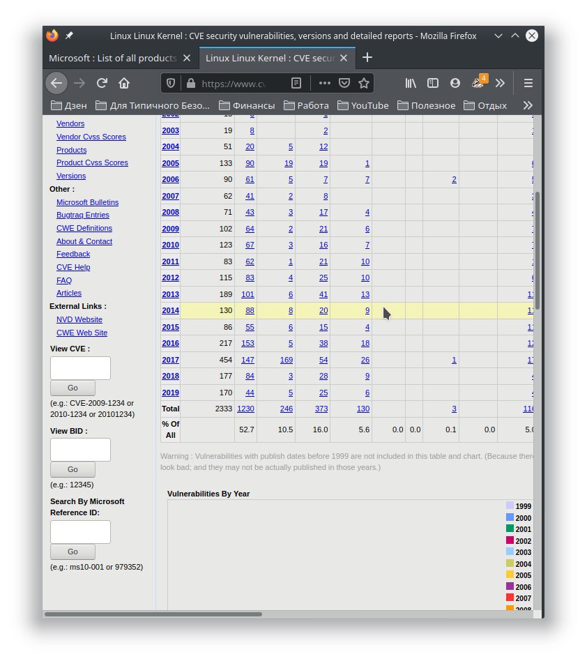Open page actions three-dots menu
Viewport: 587px width, 661px height.
coord(324,83)
